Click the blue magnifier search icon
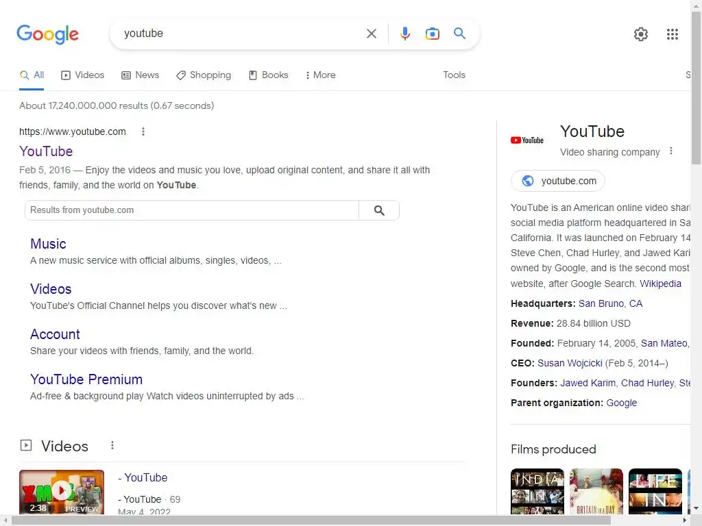 (x=459, y=33)
